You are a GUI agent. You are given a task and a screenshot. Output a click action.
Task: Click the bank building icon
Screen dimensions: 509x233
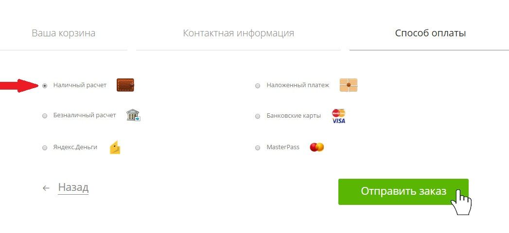pos(133,115)
